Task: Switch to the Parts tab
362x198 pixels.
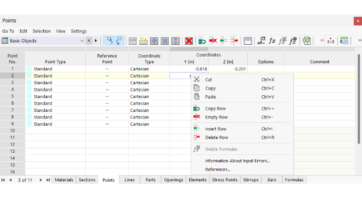Action: pyautogui.click(x=151, y=180)
